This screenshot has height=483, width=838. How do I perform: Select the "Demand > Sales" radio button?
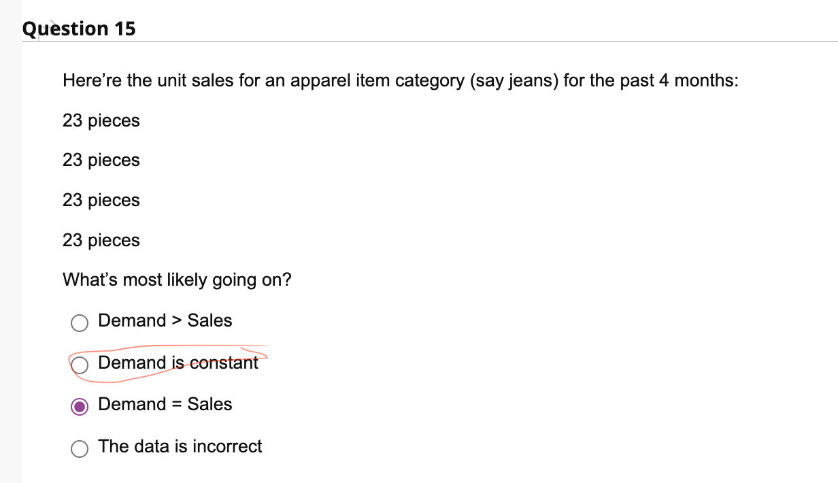80,324
